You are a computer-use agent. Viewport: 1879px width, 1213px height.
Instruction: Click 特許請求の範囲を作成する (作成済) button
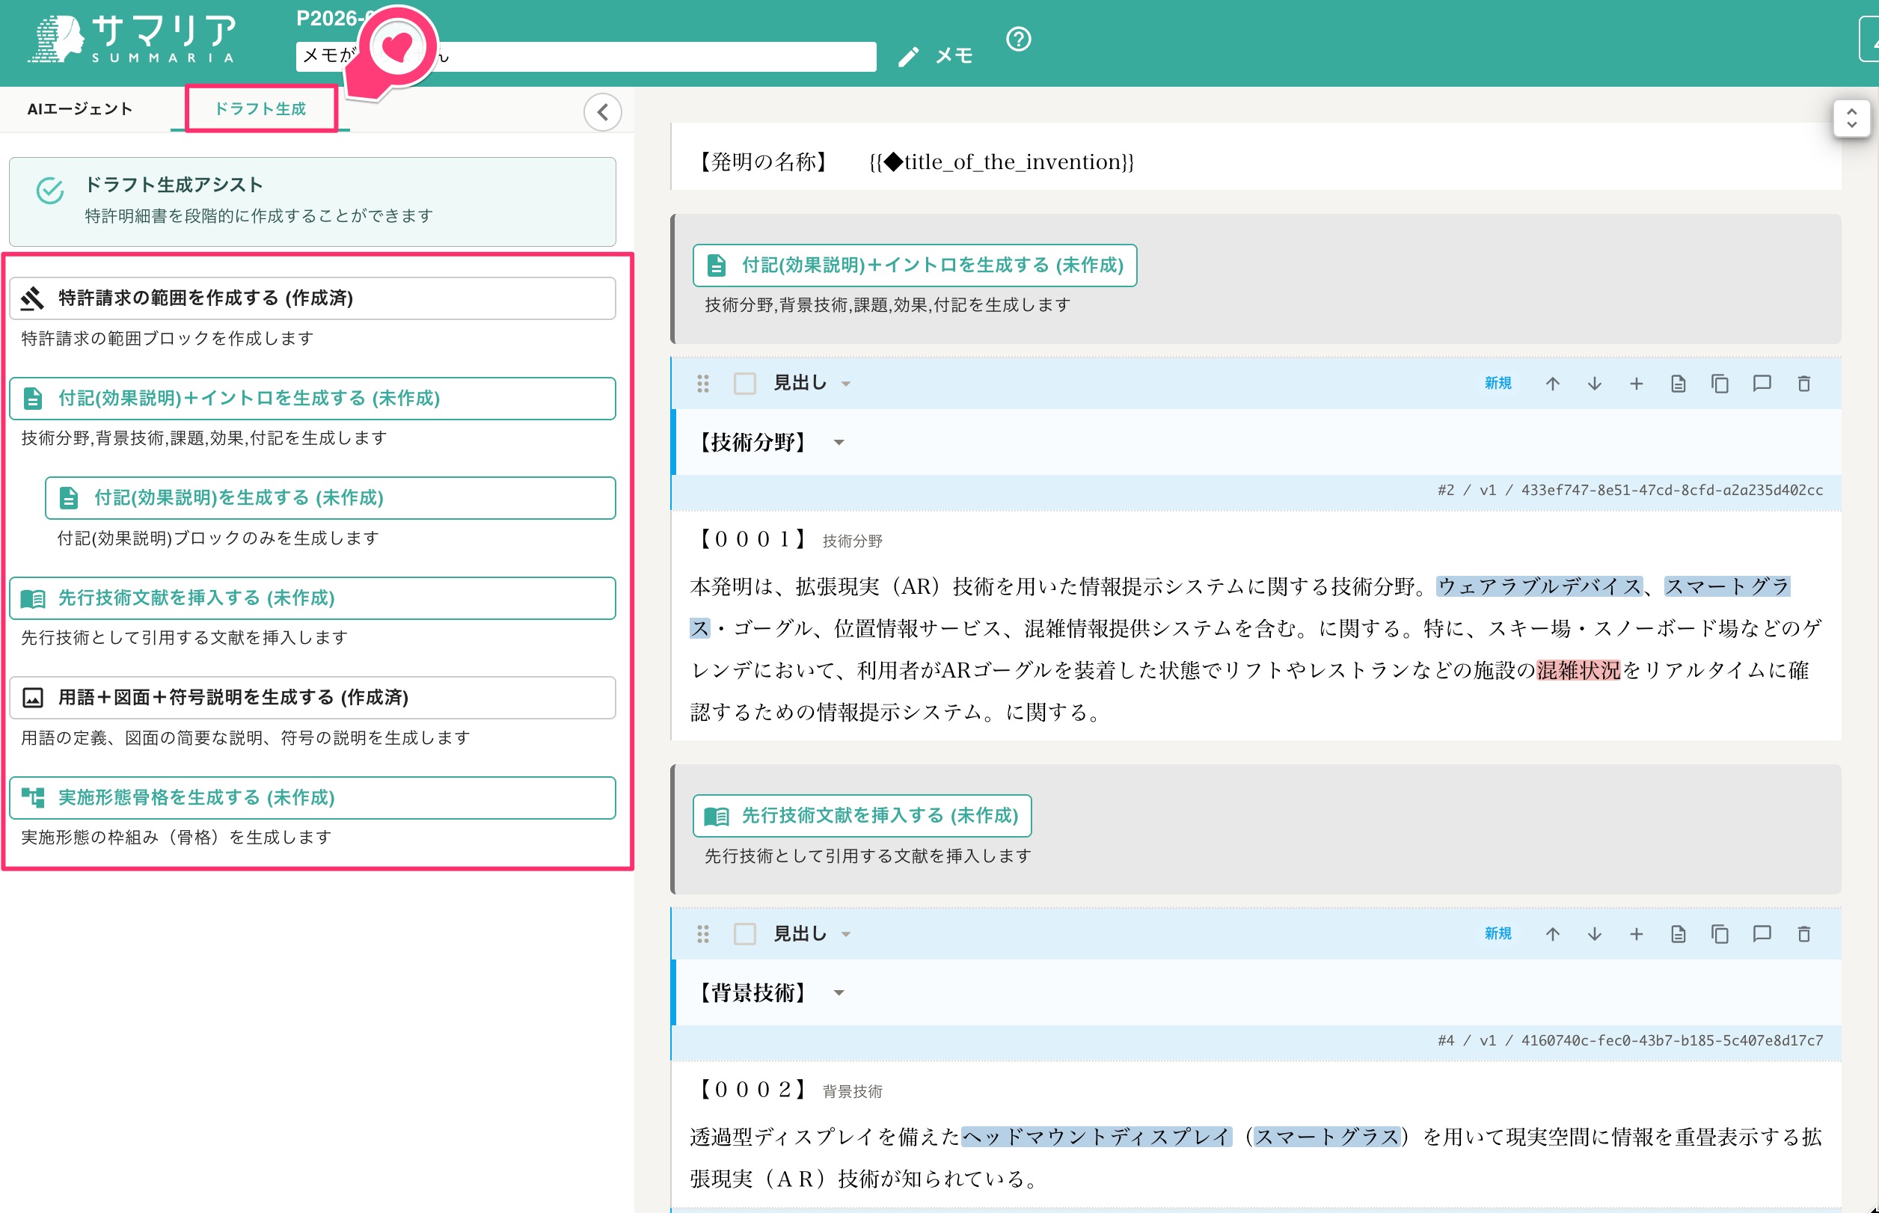pos(312,298)
